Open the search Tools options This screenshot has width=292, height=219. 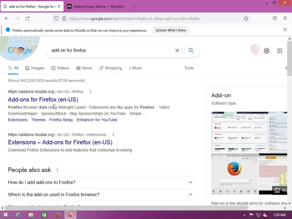point(189,68)
